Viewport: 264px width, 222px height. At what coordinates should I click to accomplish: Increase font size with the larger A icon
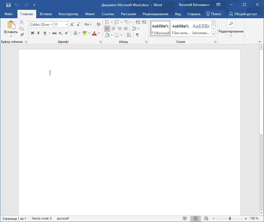72,24
